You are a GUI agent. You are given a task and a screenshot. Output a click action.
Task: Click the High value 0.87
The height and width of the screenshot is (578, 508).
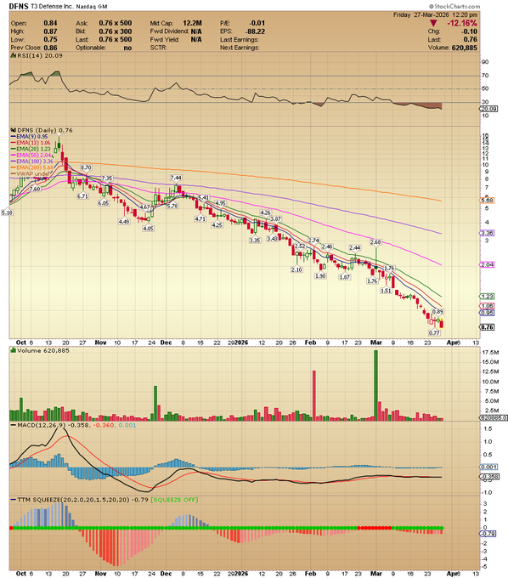tap(50, 31)
